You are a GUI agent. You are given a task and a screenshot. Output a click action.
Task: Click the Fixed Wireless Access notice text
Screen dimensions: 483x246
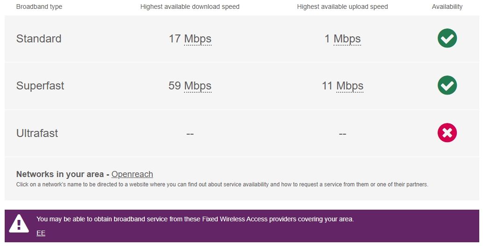pos(195,219)
